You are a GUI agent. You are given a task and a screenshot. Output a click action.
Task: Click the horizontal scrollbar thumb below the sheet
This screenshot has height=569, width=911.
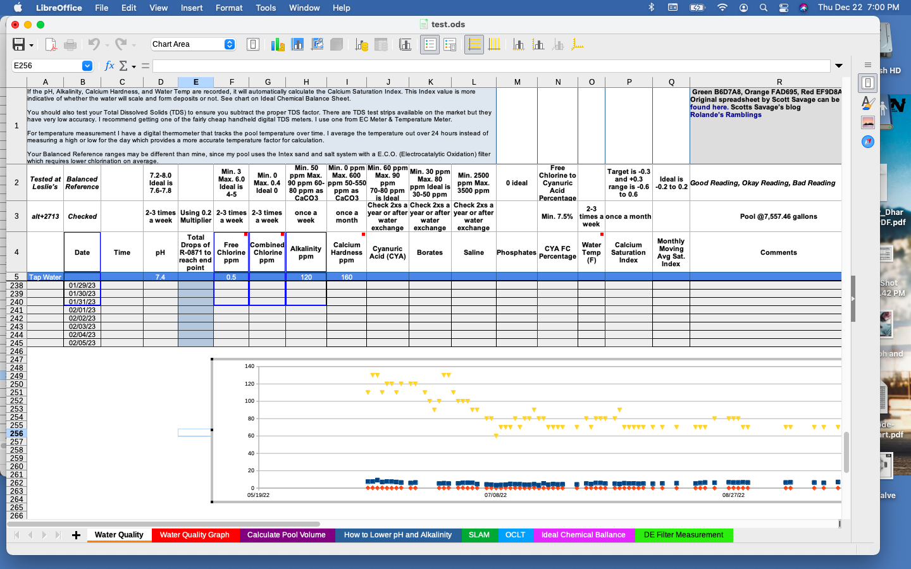click(164, 524)
